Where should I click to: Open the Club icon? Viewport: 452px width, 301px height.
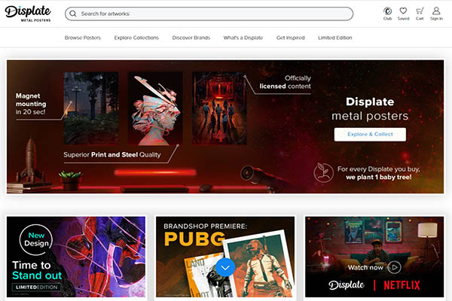[x=387, y=11]
